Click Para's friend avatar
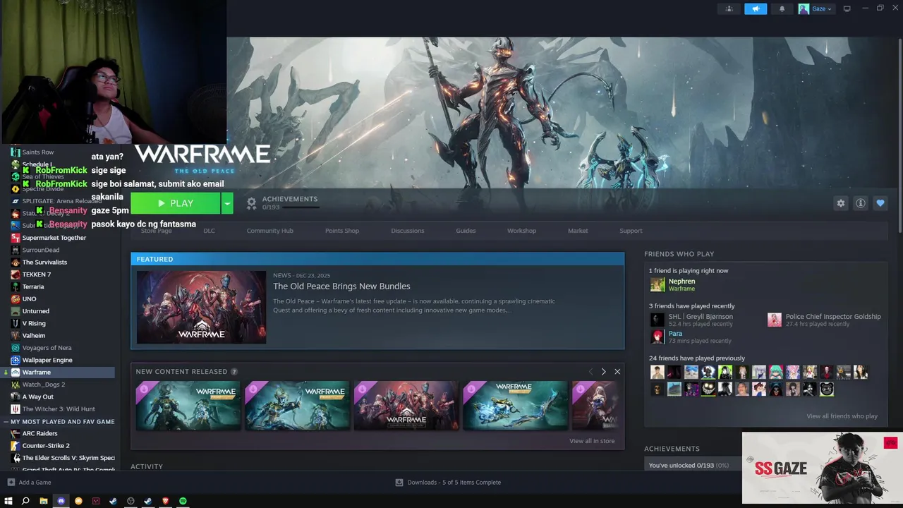This screenshot has width=903, height=508. click(x=657, y=337)
